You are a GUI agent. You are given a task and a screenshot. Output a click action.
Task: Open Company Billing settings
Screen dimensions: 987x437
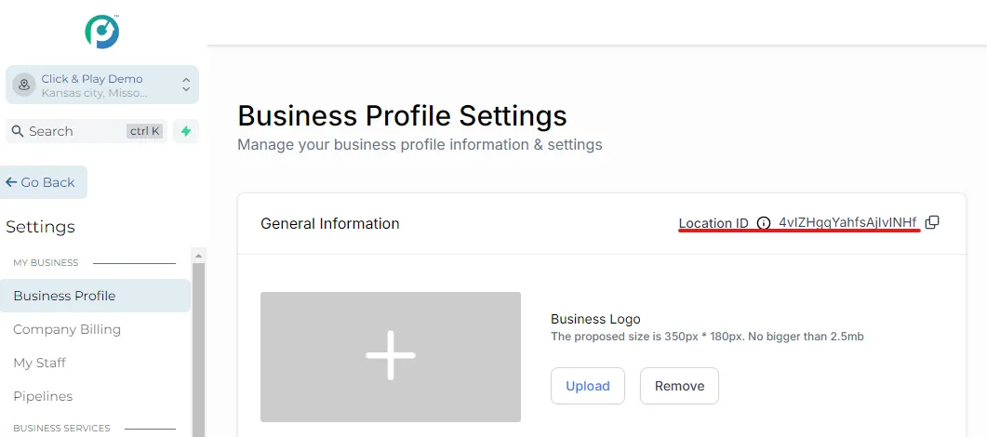click(67, 329)
